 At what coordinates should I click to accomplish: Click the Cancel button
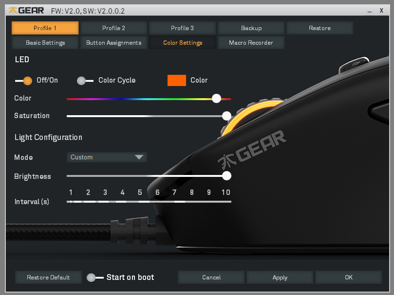click(x=211, y=277)
